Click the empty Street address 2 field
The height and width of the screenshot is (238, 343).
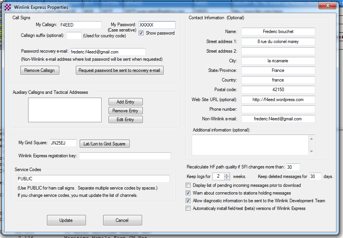(x=278, y=51)
